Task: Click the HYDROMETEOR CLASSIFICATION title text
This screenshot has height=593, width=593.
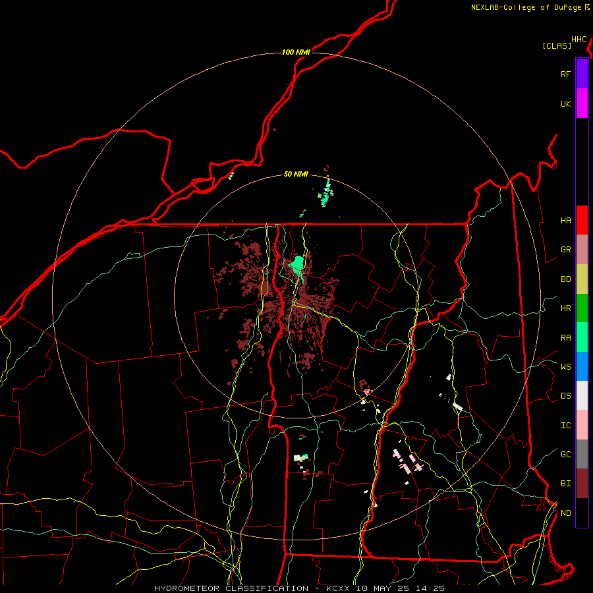Action: coord(231,588)
